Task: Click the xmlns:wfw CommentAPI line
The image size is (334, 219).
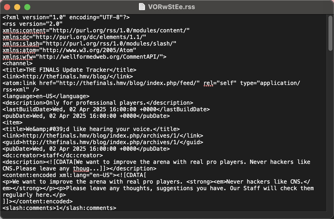Action: 84,57
